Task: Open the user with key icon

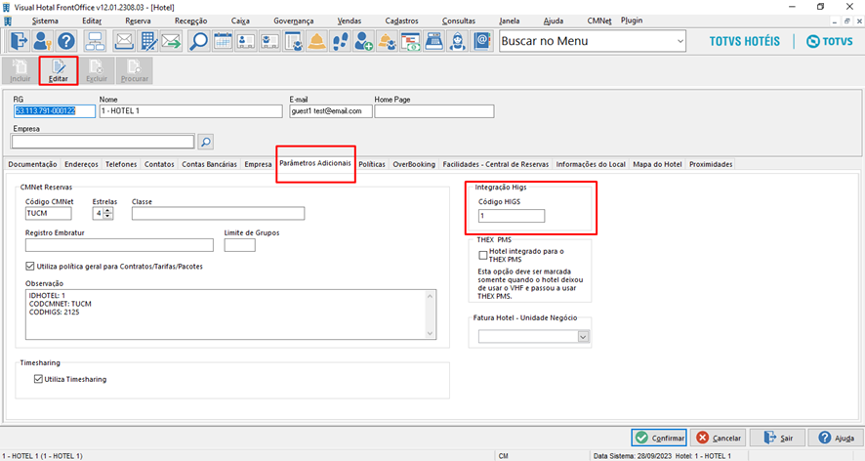Action: (42, 41)
